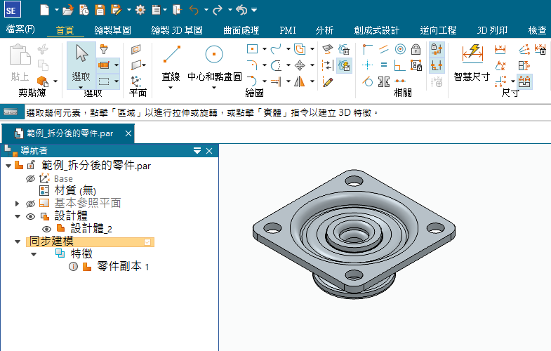Close the 範例_拆分後的零件.par document tab
Viewport: 551px width, 351px height.
[x=127, y=133]
